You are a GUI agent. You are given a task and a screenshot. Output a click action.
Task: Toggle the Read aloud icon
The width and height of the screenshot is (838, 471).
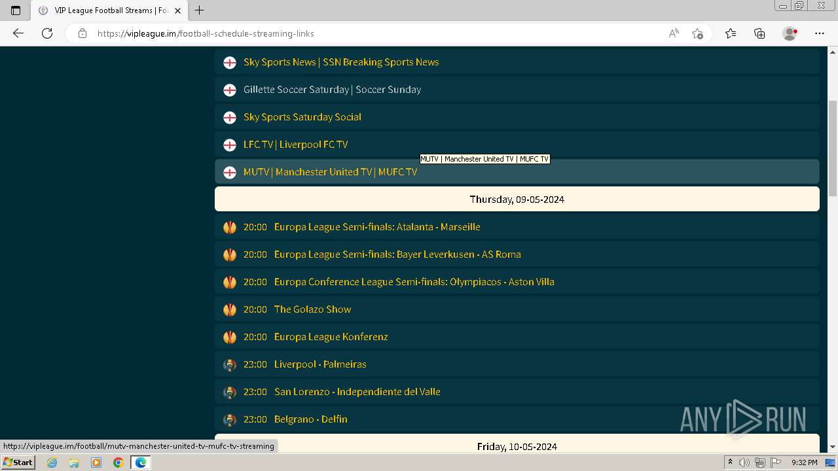tap(674, 33)
